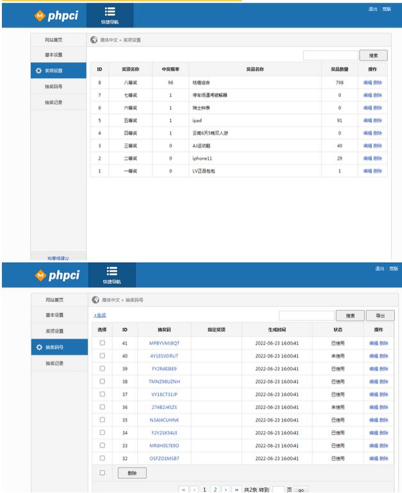Open 奖项设置 in 抽奖码号 page sidebar
Screen dimensions: 402x493
point(54,331)
